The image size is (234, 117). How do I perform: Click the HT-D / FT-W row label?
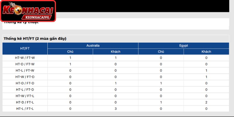[25, 64]
